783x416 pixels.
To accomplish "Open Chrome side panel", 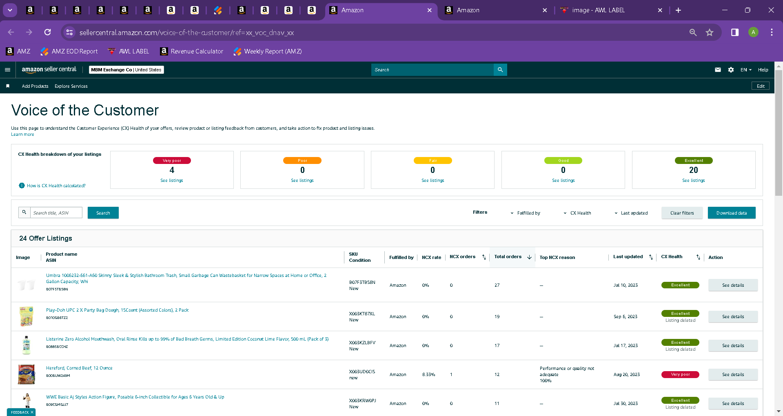I will (x=735, y=32).
